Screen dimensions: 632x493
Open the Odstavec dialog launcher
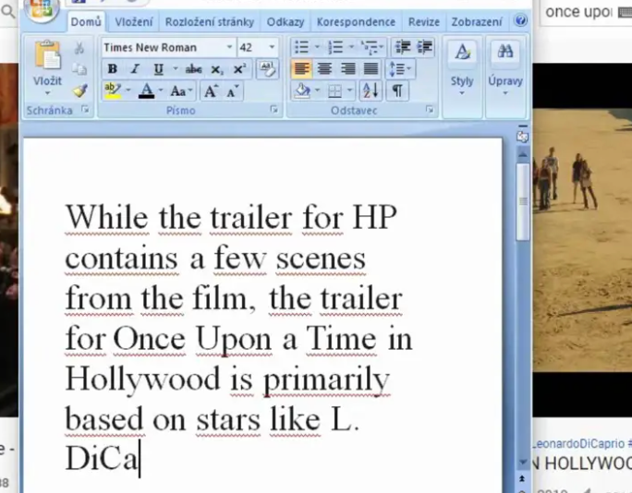[x=430, y=110]
